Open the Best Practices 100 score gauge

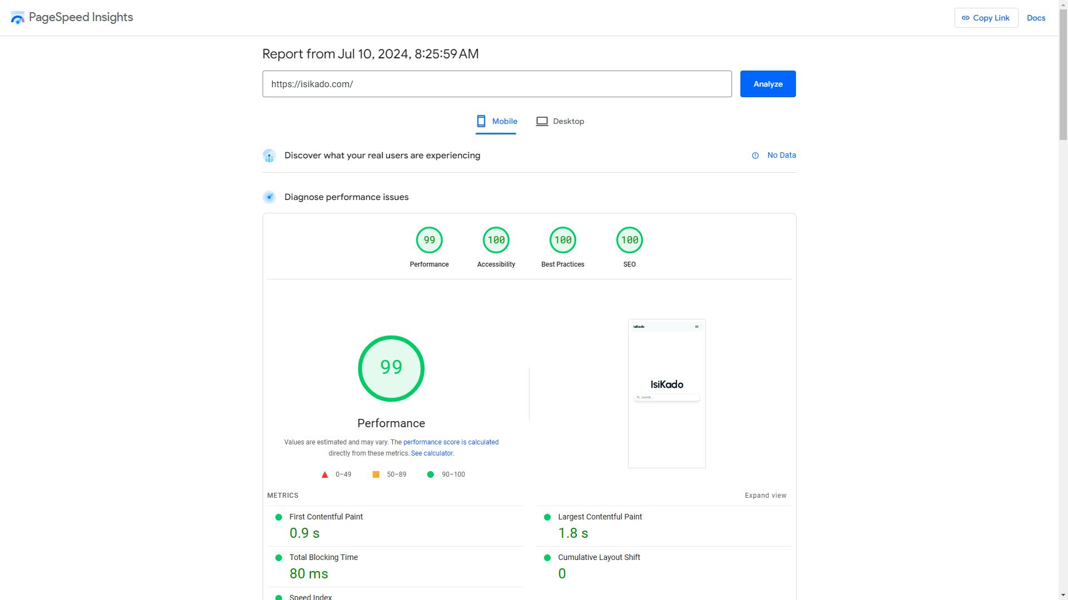[x=562, y=239]
